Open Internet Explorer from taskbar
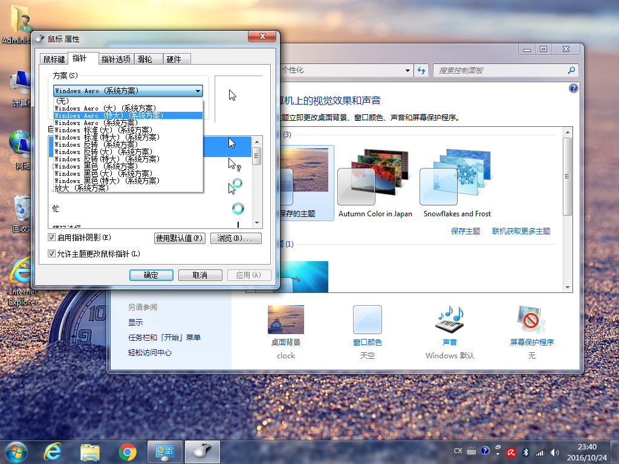Screen dimensions: 619x464 pos(53,452)
